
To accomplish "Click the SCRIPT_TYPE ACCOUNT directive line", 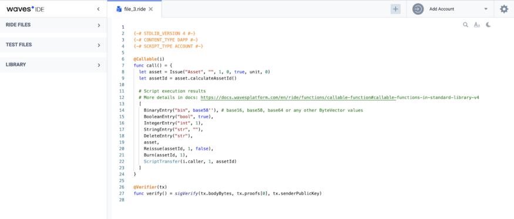I will coord(169,46).
